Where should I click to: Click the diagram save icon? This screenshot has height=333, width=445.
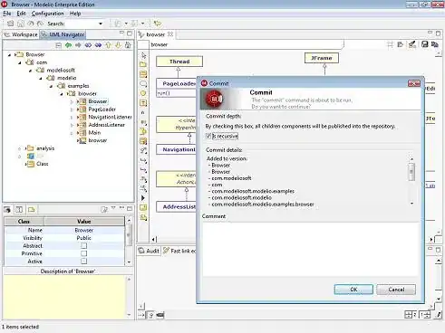pyautogui.click(x=425, y=44)
